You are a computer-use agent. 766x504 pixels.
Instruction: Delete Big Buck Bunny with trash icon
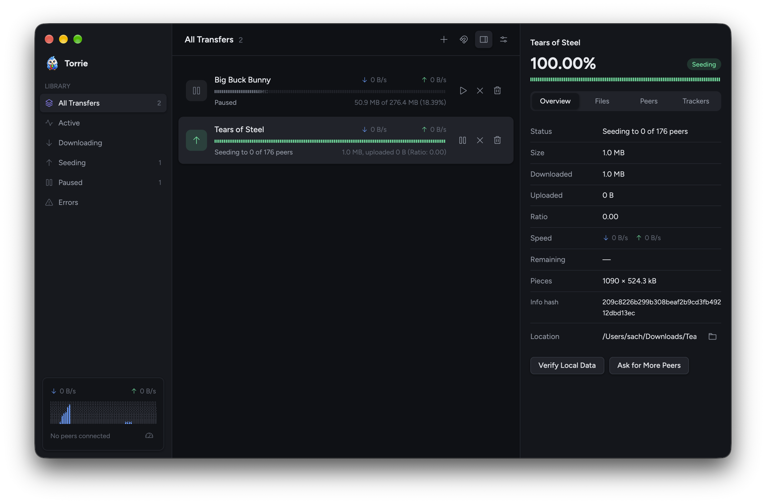497,91
